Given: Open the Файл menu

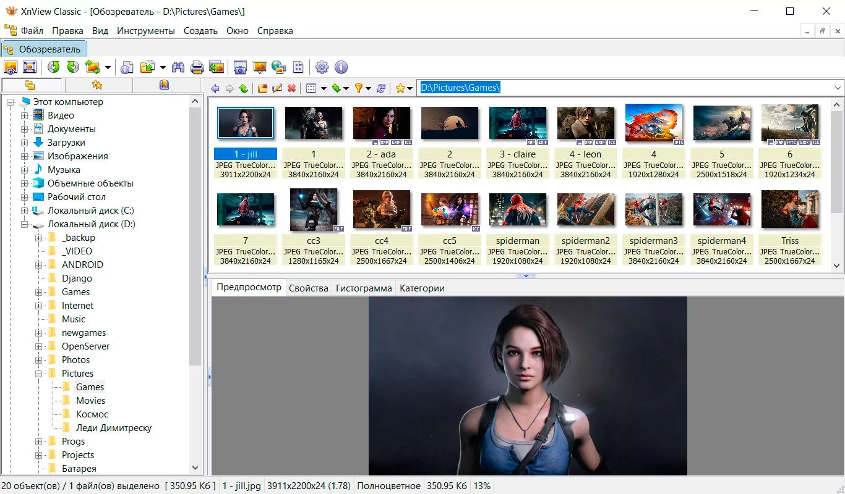Looking at the screenshot, I should point(32,31).
